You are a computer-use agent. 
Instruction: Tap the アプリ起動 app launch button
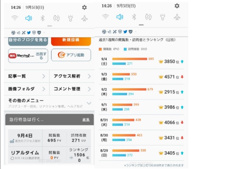pos(71,55)
